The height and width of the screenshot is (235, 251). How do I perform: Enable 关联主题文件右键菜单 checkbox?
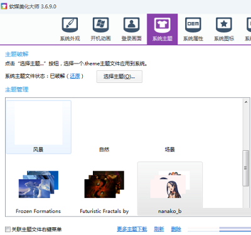(8, 229)
